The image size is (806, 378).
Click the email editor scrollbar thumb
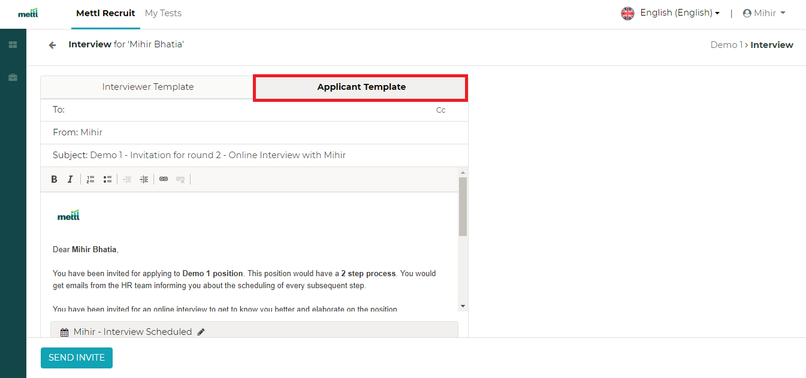click(x=463, y=207)
